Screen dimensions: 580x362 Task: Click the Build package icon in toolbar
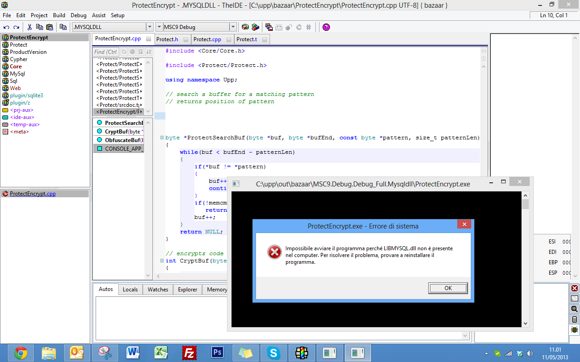tap(245, 27)
